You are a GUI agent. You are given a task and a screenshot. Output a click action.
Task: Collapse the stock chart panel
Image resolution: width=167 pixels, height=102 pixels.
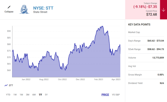point(9,9)
